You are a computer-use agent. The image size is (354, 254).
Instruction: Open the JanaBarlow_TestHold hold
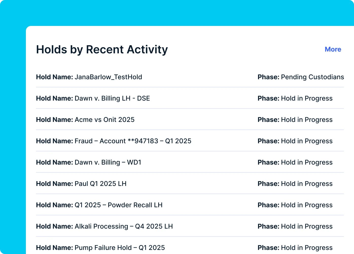[x=108, y=77]
